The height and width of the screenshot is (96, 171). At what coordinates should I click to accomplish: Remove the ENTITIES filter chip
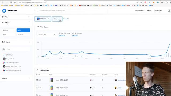coord(48,19)
